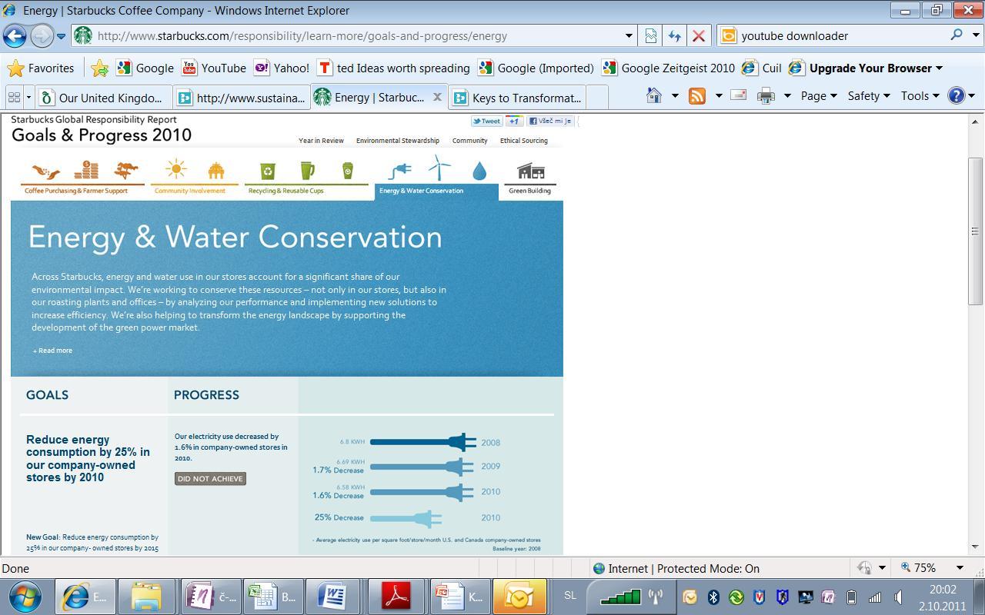Viewport: 985px width, 615px height.
Task: Click the SL language indicator
Action: (x=570, y=596)
